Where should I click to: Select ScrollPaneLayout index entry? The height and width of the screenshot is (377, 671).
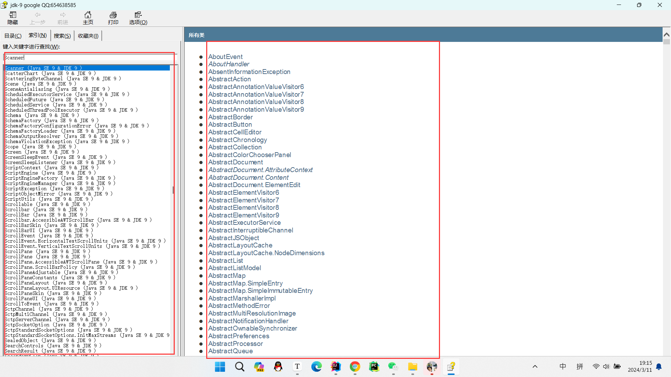click(x=56, y=283)
